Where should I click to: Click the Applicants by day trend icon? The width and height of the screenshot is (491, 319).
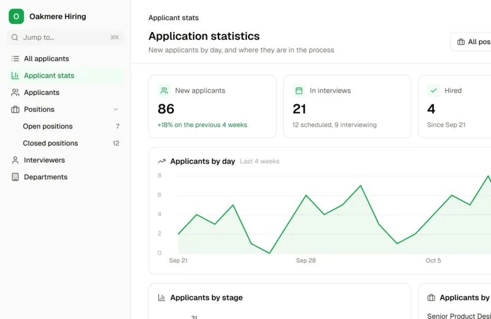[x=161, y=161]
